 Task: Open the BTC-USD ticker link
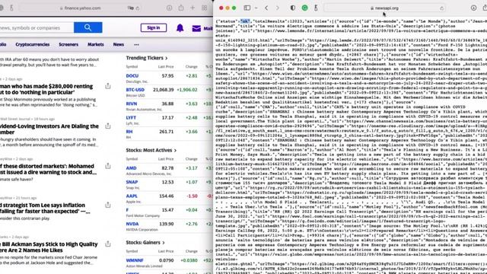click(135, 90)
